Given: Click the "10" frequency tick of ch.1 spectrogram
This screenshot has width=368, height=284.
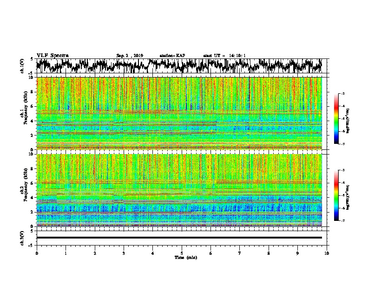Looking at the screenshot, I should point(31,77).
